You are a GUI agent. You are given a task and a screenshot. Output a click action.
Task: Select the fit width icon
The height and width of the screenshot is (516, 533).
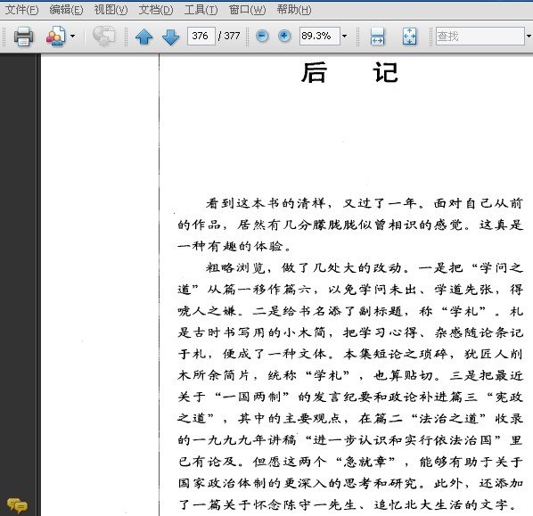pyautogui.click(x=377, y=36)
